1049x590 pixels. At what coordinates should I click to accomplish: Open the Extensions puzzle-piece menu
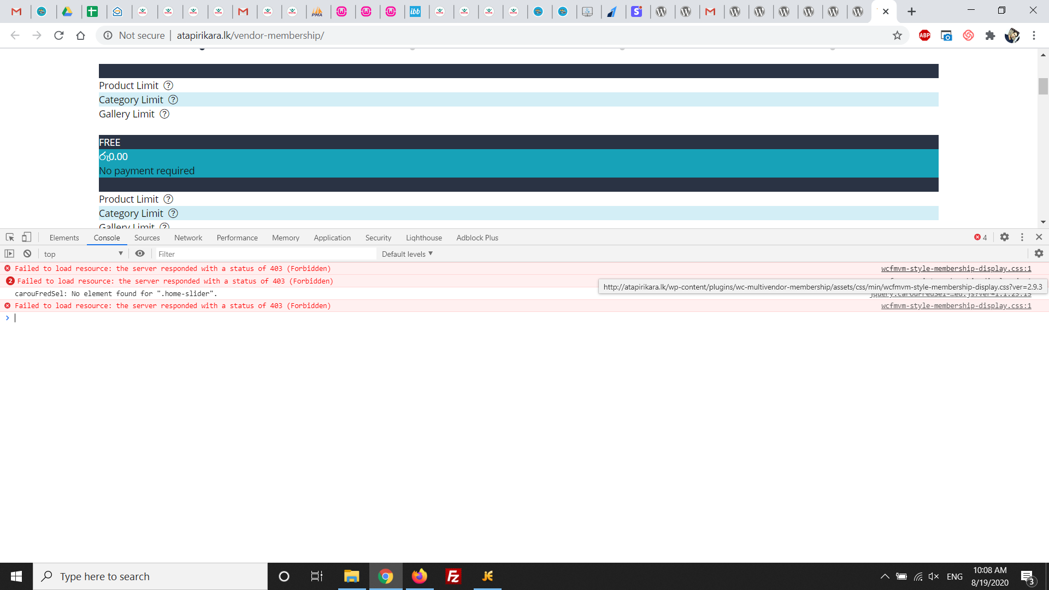[990, 36]
